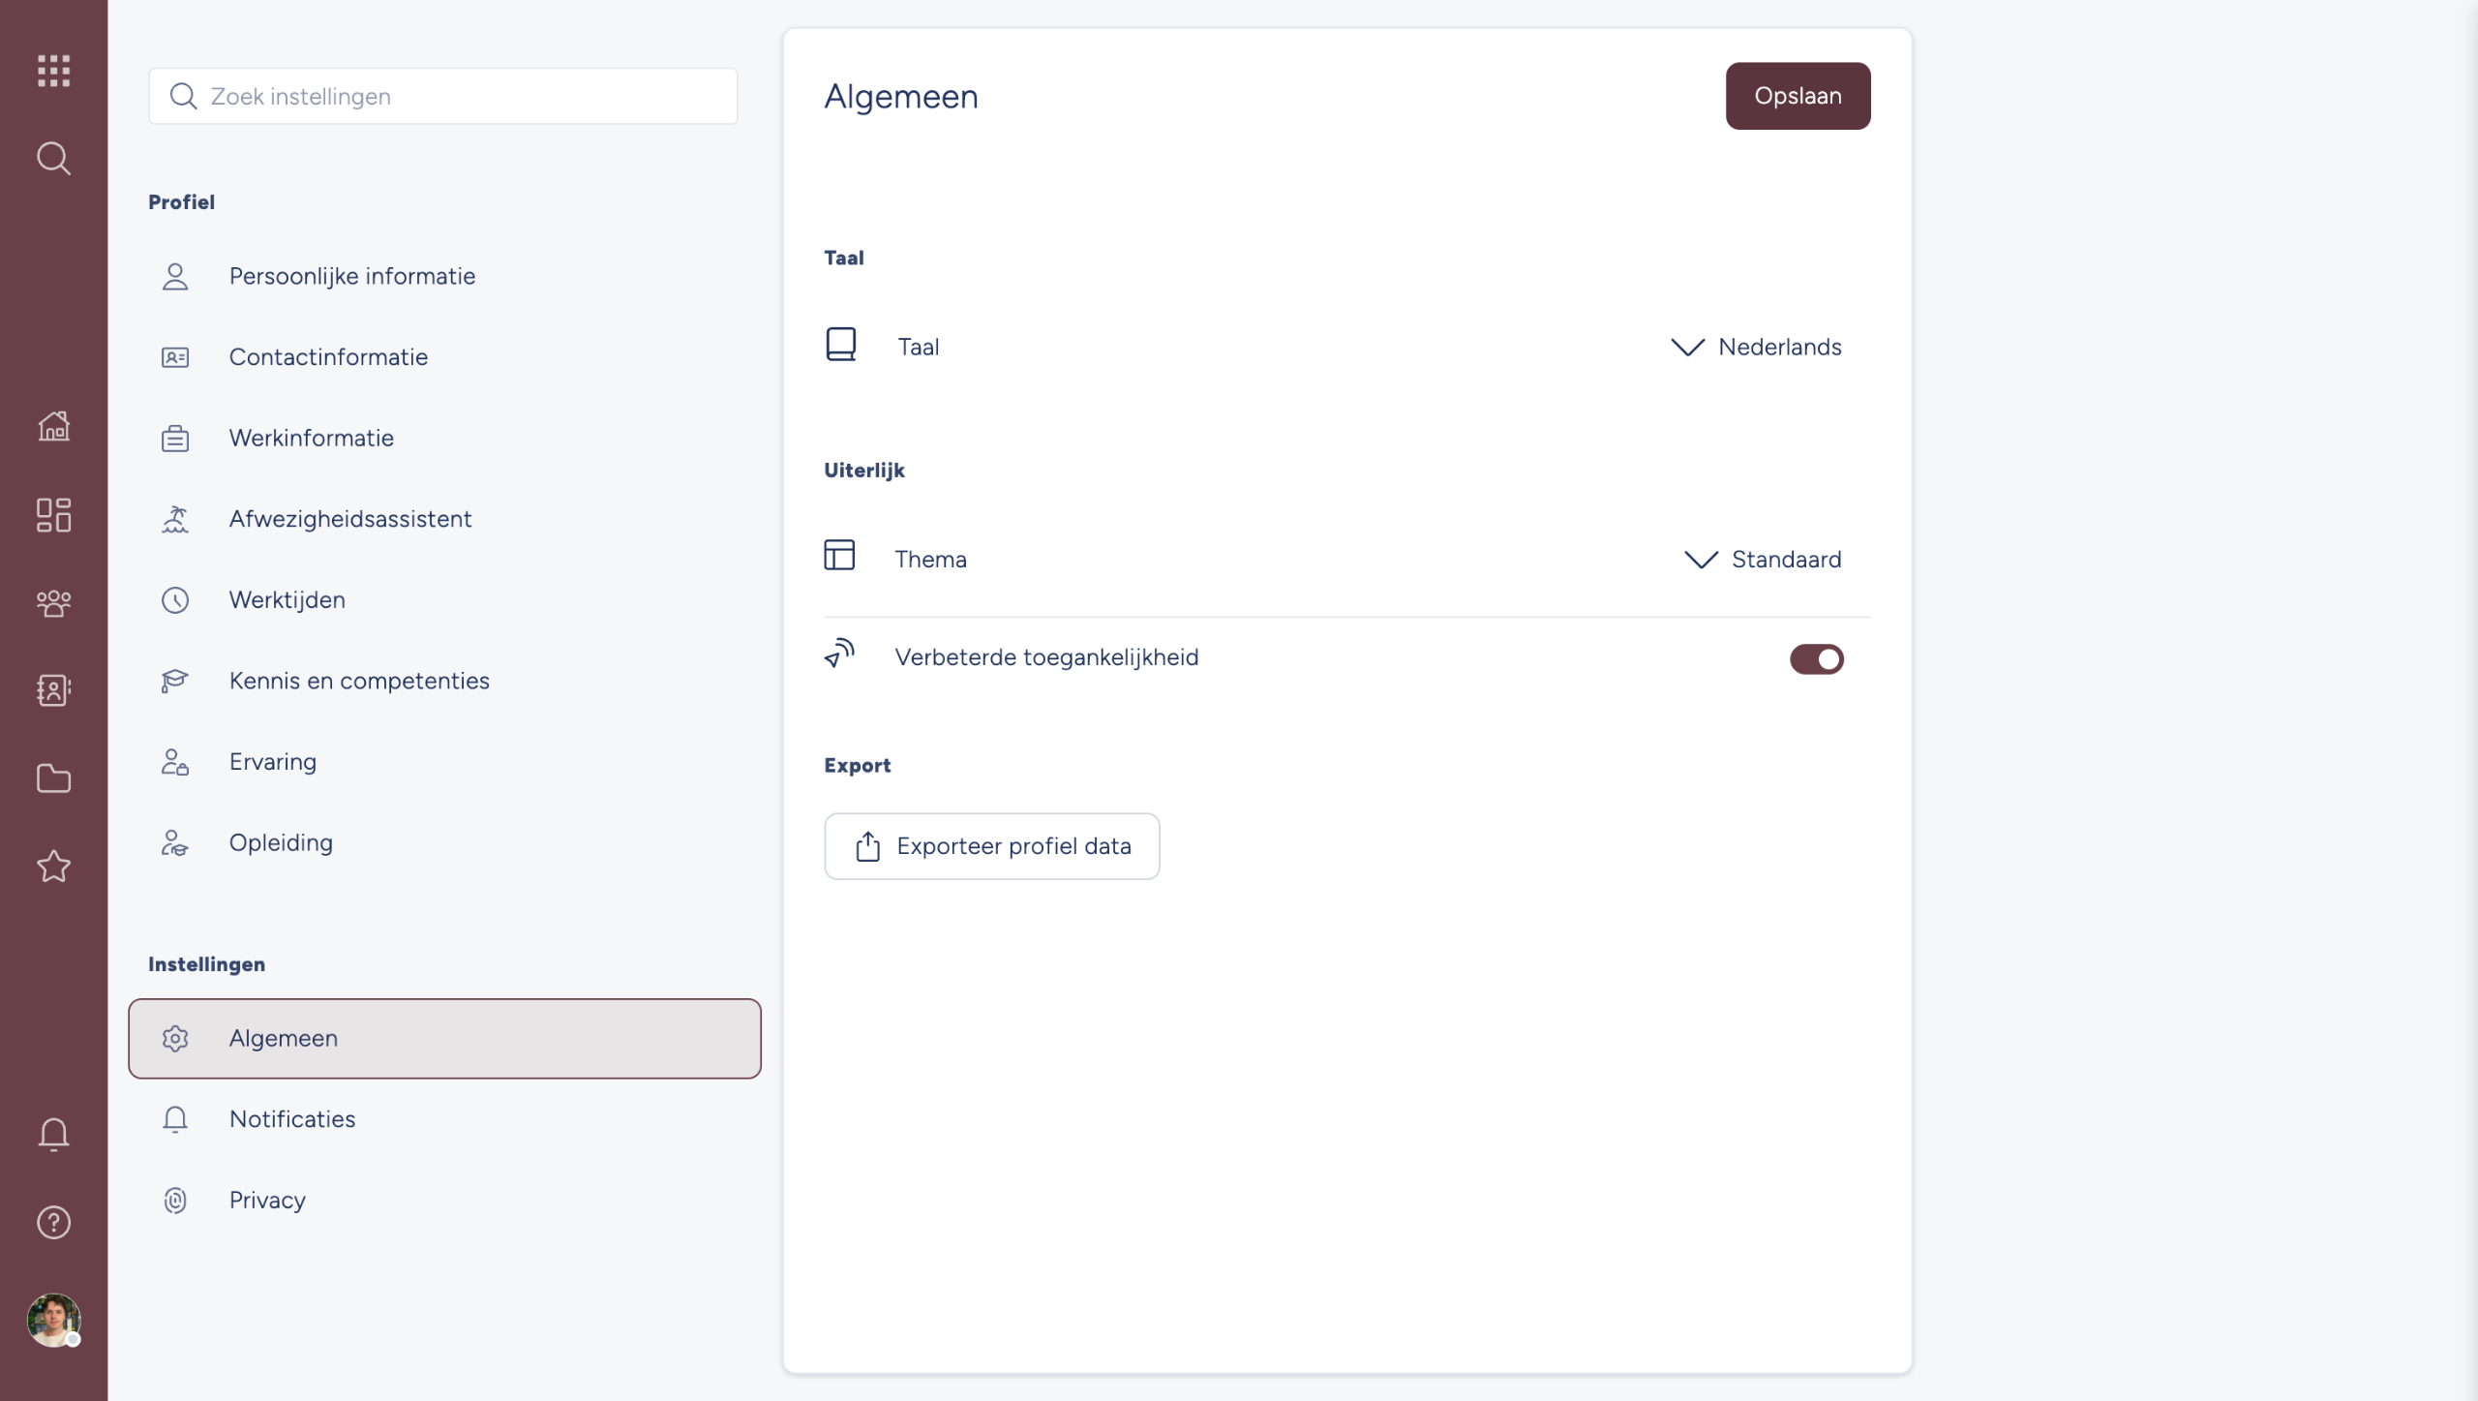Open favorites star icon

pos(53,866)
